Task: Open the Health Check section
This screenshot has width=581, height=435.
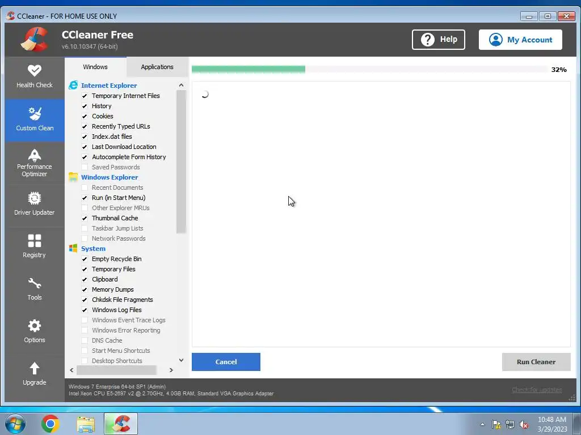Action: [35, 77]
